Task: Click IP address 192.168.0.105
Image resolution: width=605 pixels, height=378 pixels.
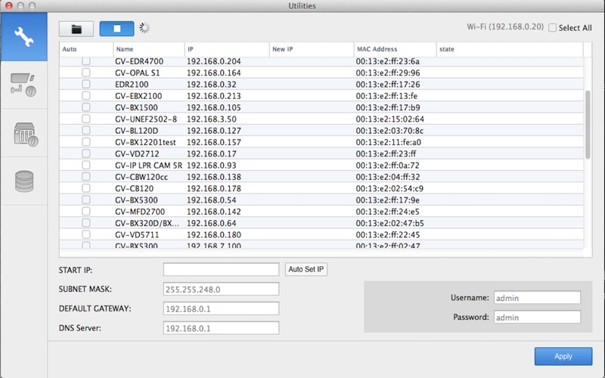Action: 214,107
